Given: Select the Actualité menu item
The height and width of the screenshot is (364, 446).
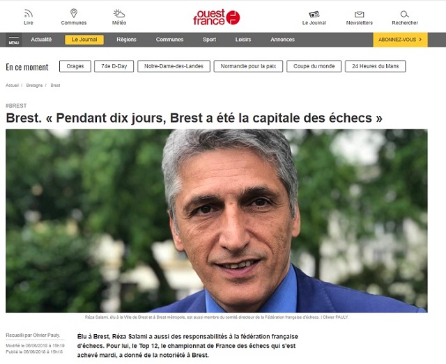Looking at the screenshot, I should 41,40.
